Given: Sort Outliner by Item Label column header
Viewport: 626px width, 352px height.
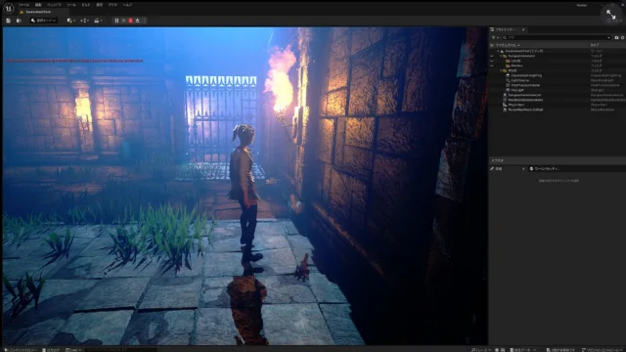Looking at the screenshot, I should coord(508,45).
